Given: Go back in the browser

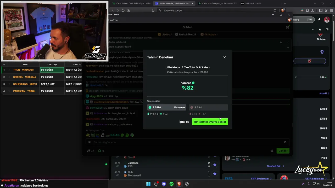Looking at the screenshot, I should pos(113,10).
